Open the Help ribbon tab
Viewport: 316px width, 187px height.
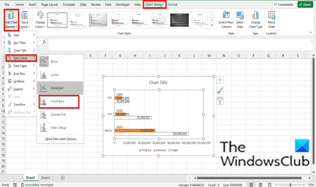[137, 5]
